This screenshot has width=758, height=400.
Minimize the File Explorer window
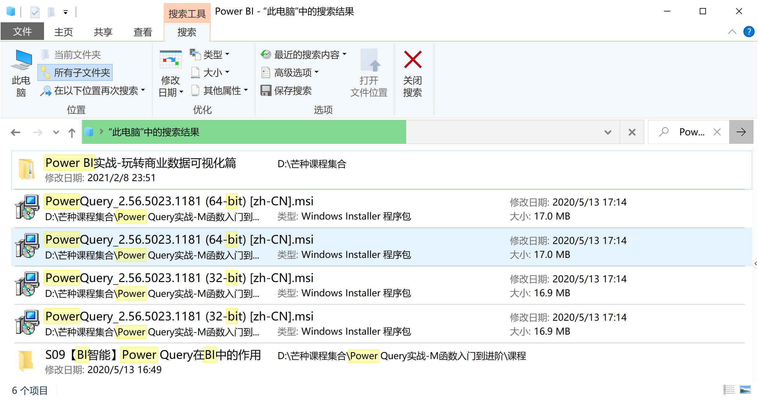pyautogui.click(x=667, y=11)
